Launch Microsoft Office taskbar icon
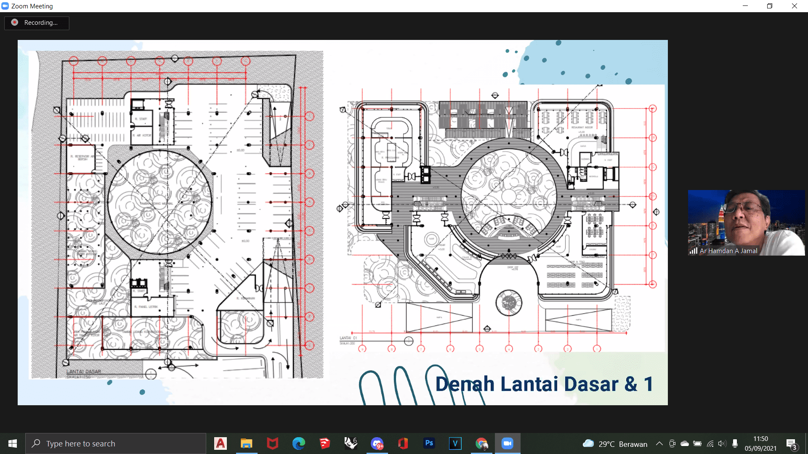Image resolution: width=808 pixels, height=454 pixels. (x=403, y=443)
